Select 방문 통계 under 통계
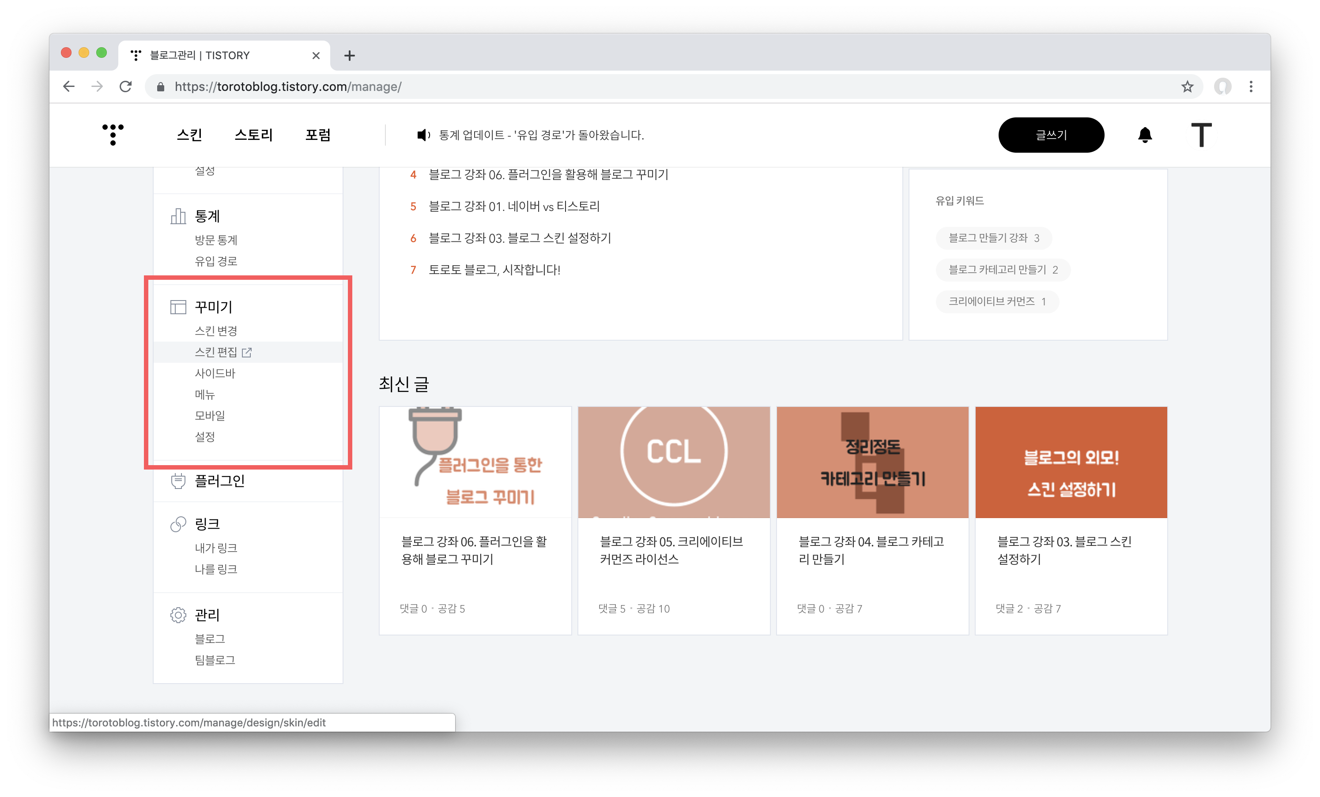Image resolution: width=1320 pixels, height=797 pixels. tap(216, 240)
